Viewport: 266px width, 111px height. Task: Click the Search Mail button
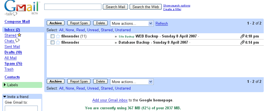tap(115, 7)
